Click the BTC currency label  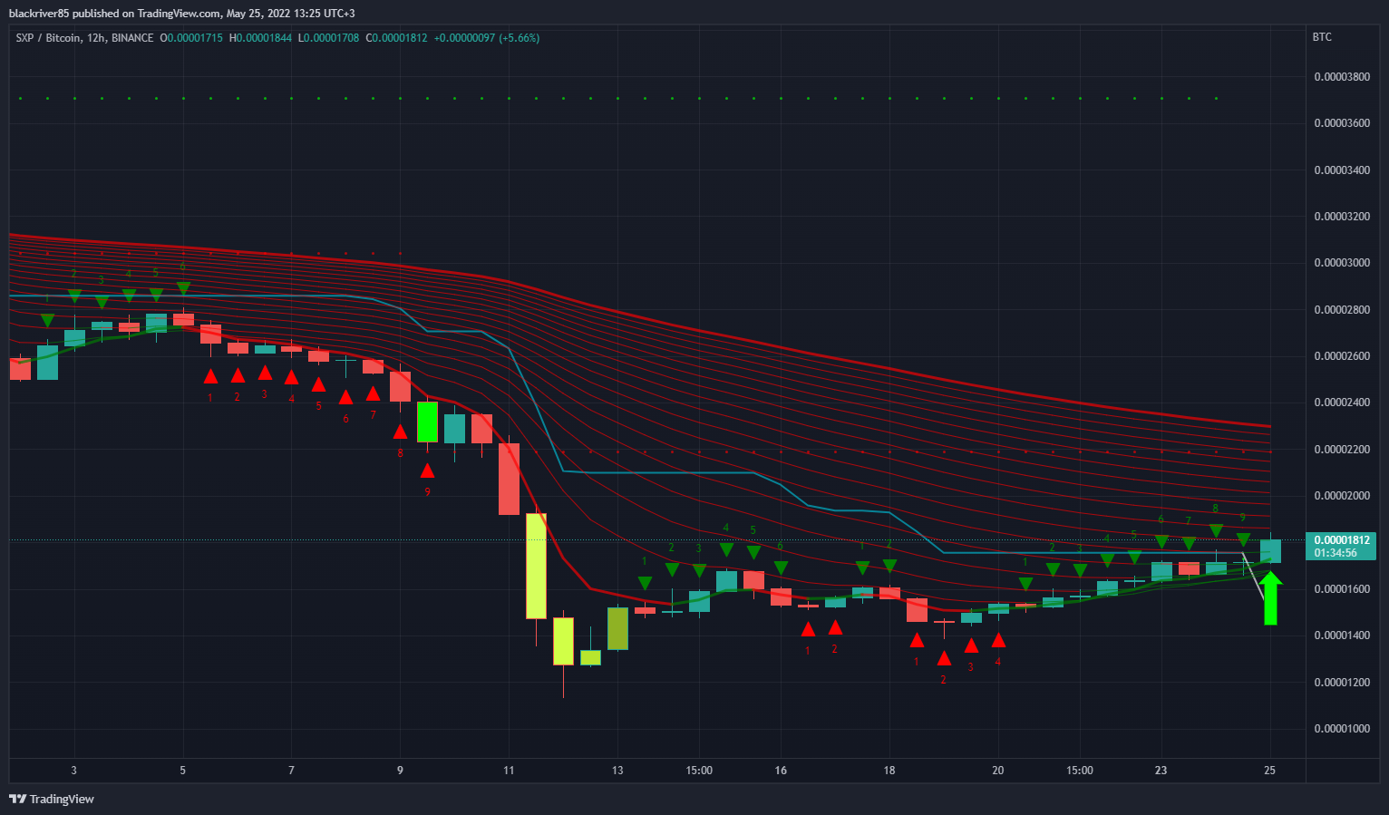(1322, 37)
